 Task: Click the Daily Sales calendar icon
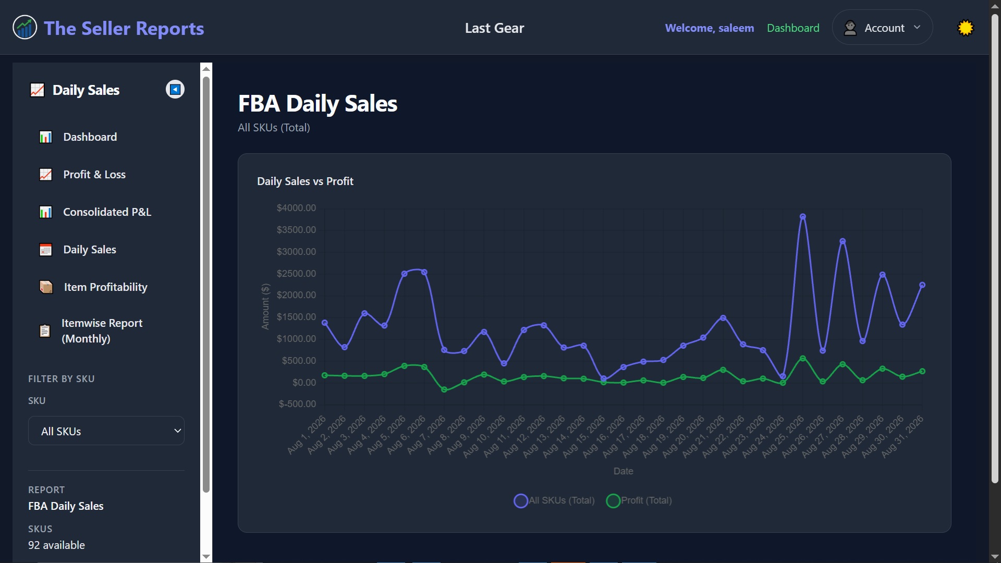pyautogui.click(x=46, y=250)
